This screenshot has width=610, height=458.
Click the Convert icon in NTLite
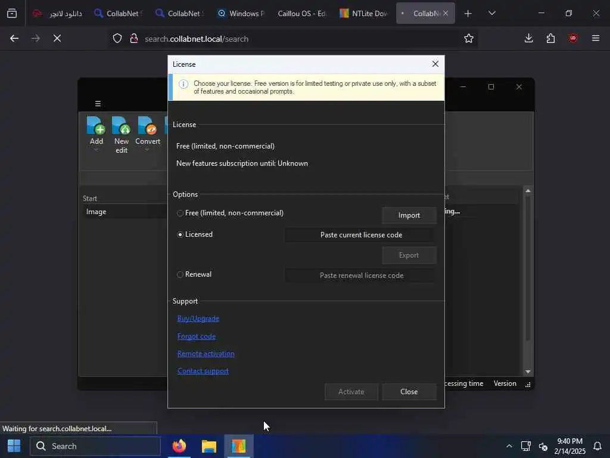pos(148,125)
